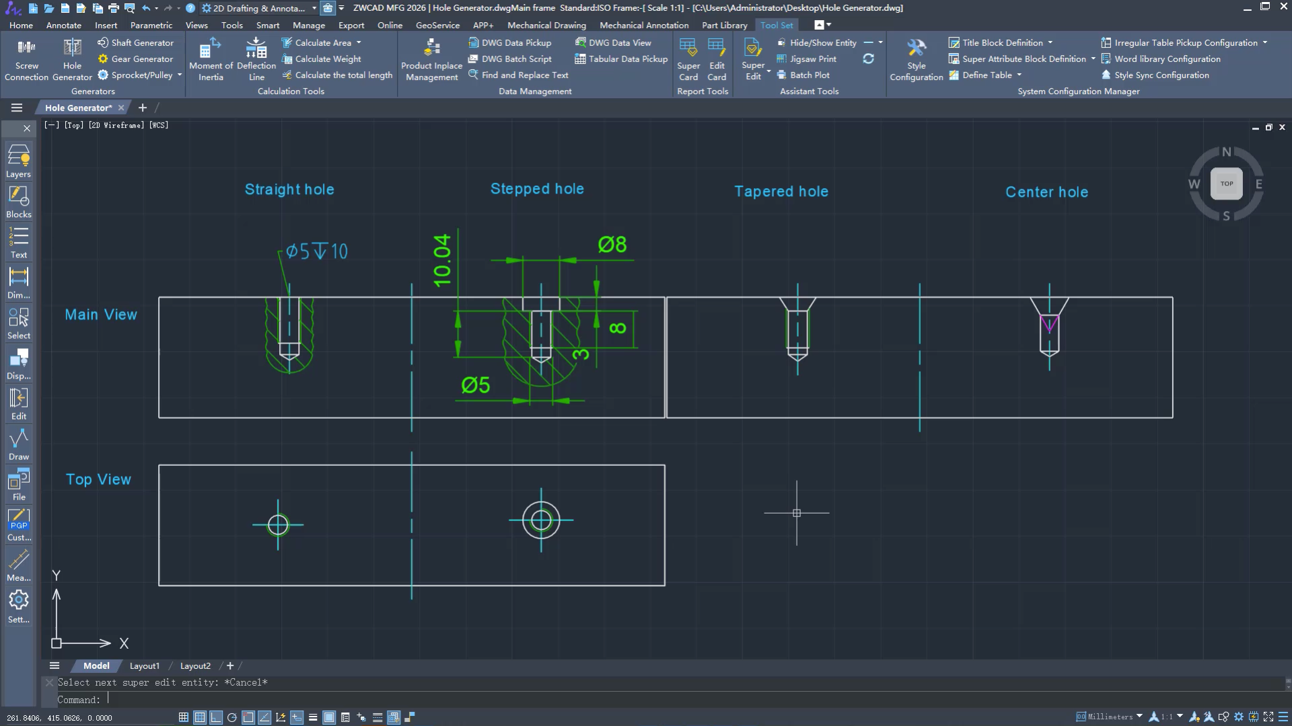Viewport: 1292px width, 726px height.
Task: Open the 2D Drafting & Annotation workspace dropdown
Action: pyautogui.click(x=314, y=8)
